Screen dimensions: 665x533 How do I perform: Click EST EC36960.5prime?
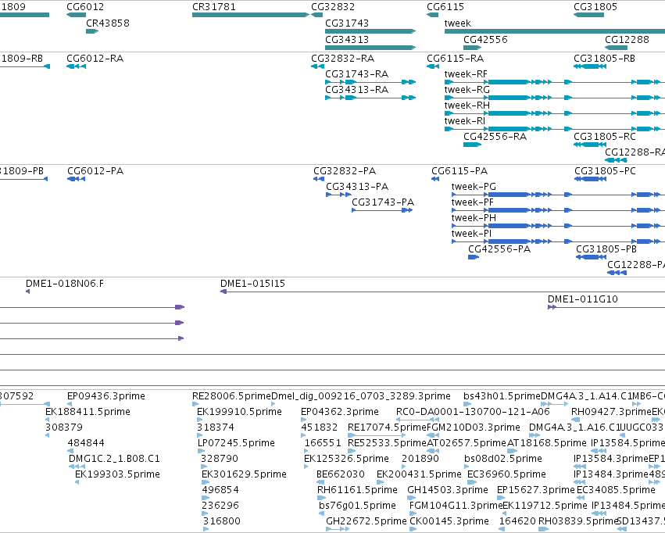[x=472, y=482]
